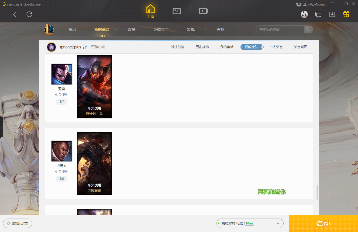Switch to the 个人荣誉 tab
Image resolution: width=358 pixels, height=232 pixels.
coord(276,47)
